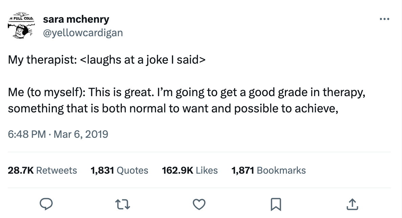Toggle retweet state with the arrows icon
Image resolution: width=402 pixels, height=218 pixels.
(122, 204)
